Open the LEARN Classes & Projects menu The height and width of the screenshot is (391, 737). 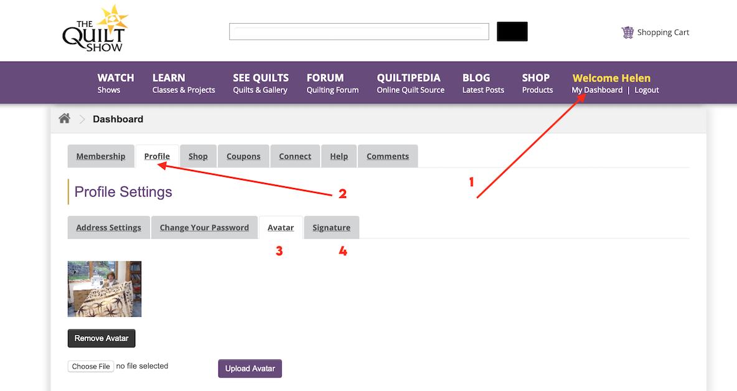[183, 83]
